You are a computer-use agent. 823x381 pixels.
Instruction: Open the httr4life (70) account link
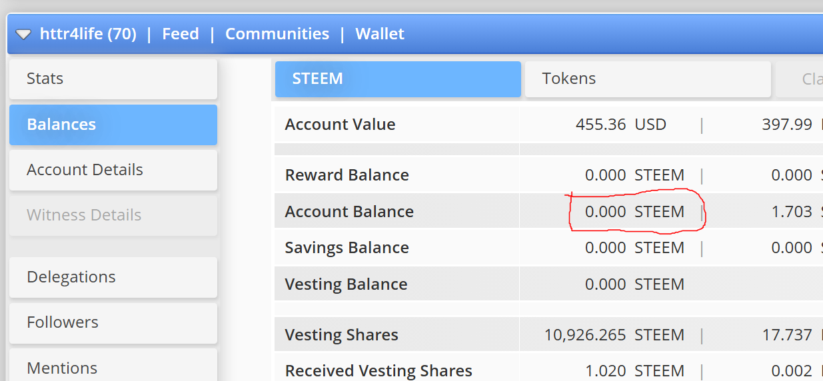tap(88, 34)
